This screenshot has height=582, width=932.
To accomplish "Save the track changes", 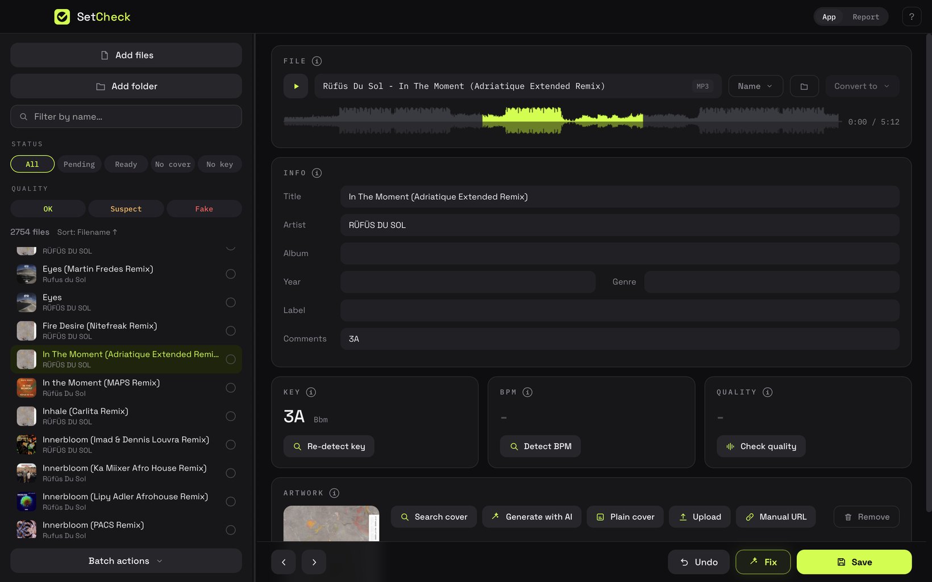I will [x=854, y=562].
